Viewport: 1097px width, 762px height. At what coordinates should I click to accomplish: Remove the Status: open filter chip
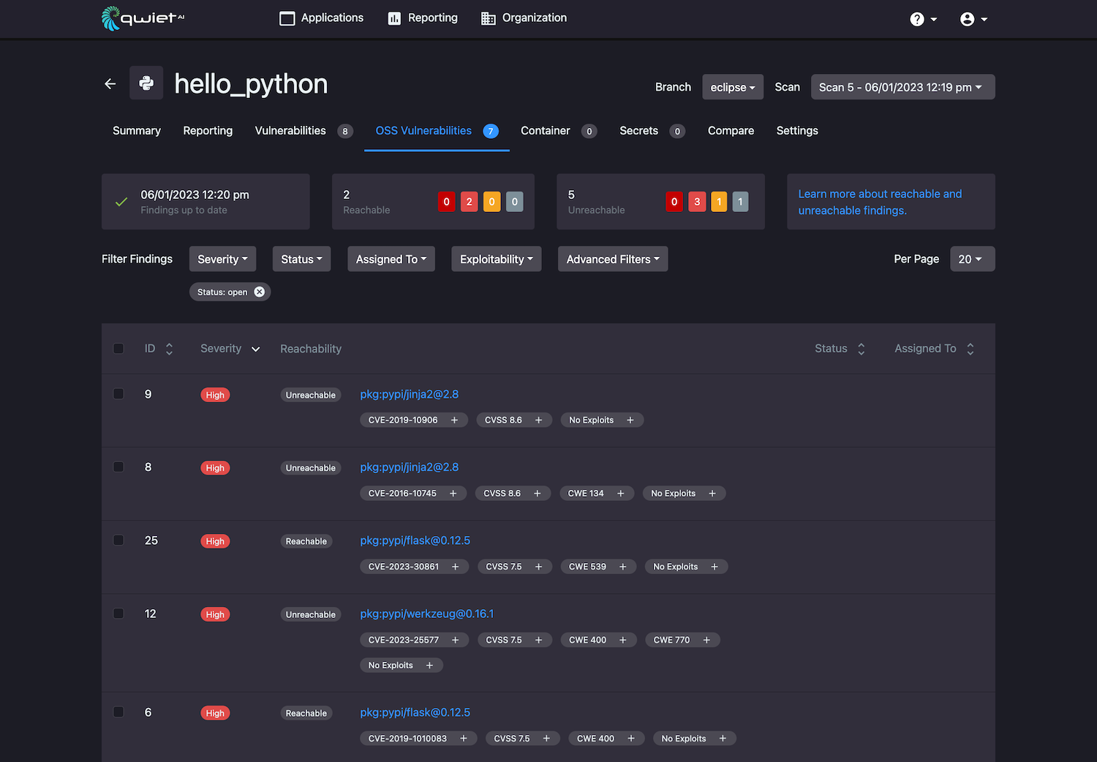pyautogui.click(x=259, y=292)
